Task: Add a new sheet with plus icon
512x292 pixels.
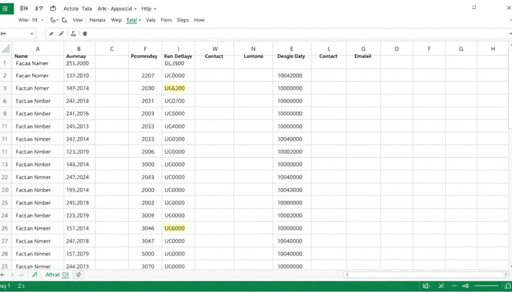Action: click(2, 275)
